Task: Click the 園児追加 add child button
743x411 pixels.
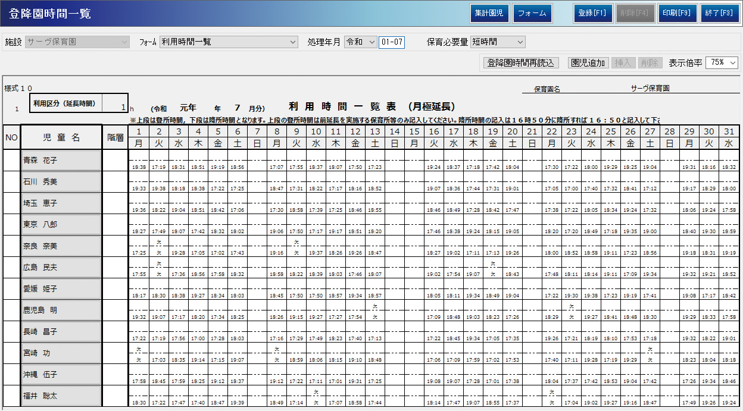Action: tap(588, 62)
